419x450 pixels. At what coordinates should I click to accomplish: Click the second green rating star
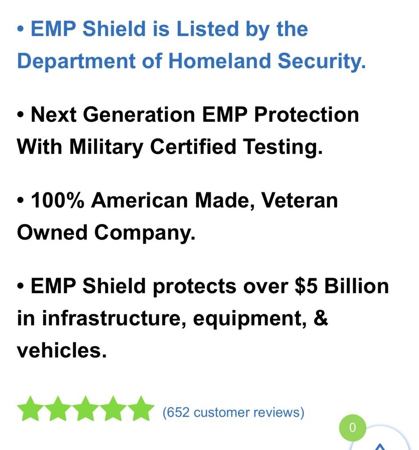tap(58, 409)
